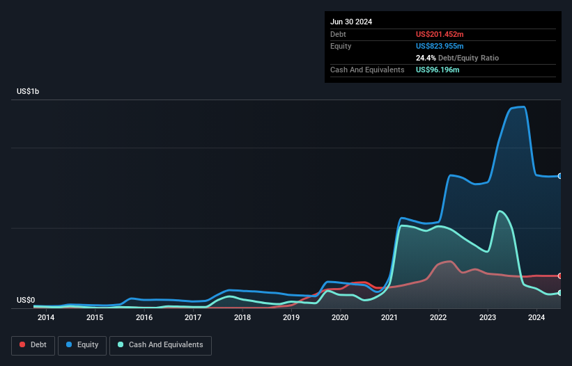The width and height of the screenshot is (572, 366).
Task: Click the US$96.196m cash value
Action: 438,70
